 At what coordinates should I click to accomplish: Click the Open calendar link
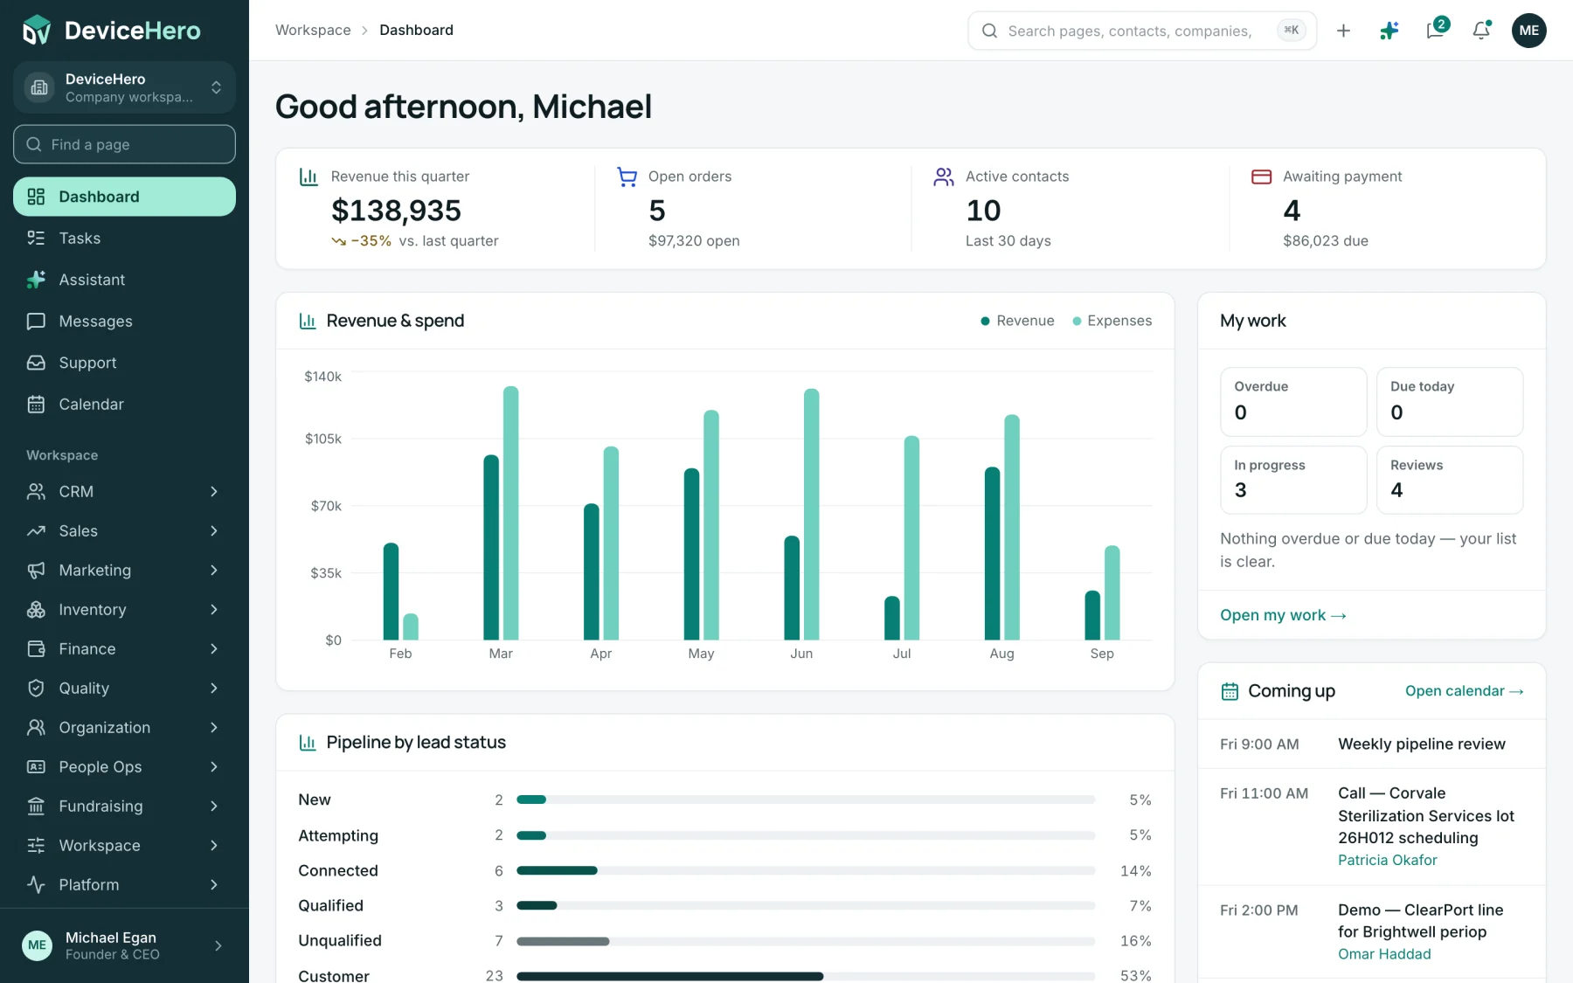pos(1465,691)
